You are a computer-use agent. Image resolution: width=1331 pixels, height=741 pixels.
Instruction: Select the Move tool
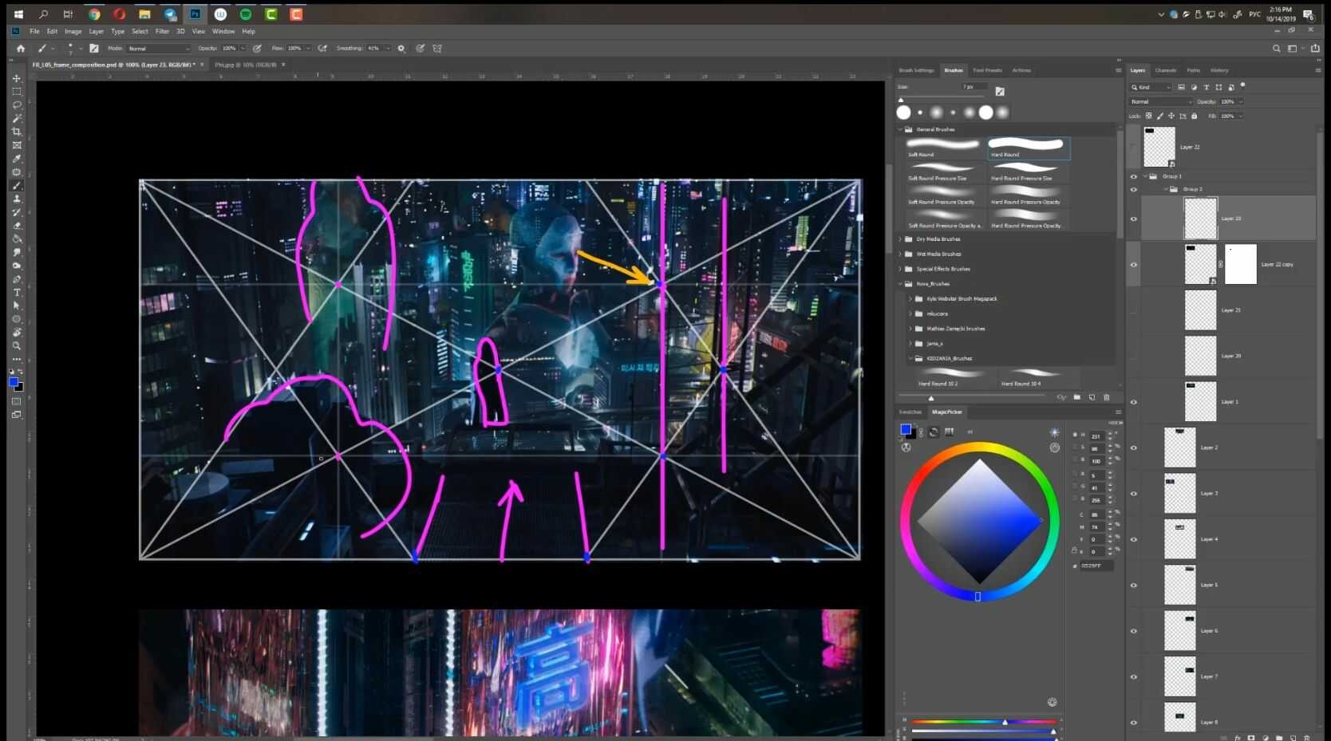pyautogui.click(x=17, y=78)
